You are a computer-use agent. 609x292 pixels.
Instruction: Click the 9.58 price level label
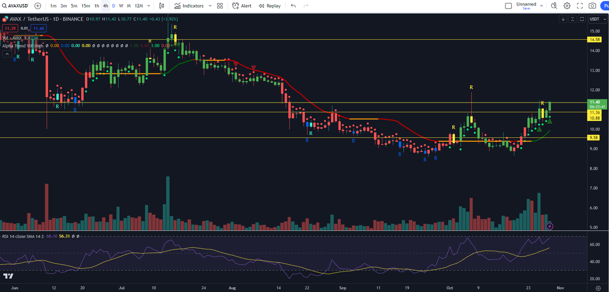[x=594, y=138]
